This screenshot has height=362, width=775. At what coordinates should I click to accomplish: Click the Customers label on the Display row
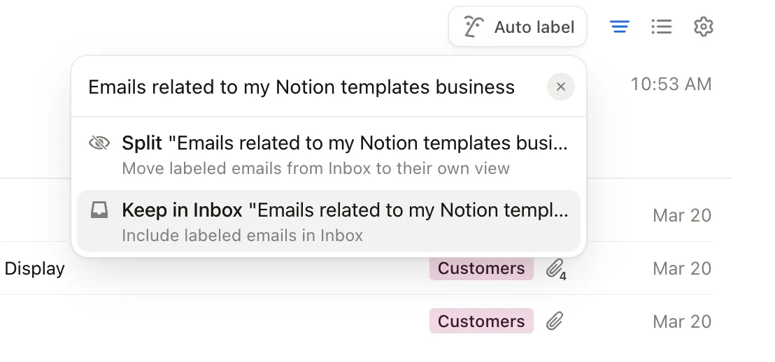pos(481,268)
